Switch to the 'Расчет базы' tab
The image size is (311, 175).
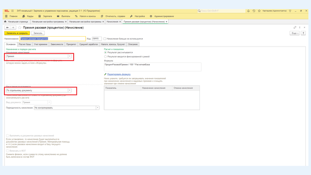25,44
